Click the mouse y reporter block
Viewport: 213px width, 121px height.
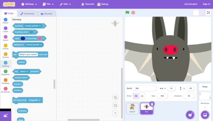[x=18, y=90]
